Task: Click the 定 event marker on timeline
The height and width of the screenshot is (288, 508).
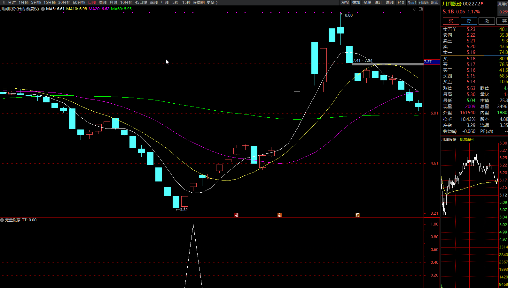Action: click(279, 215)
